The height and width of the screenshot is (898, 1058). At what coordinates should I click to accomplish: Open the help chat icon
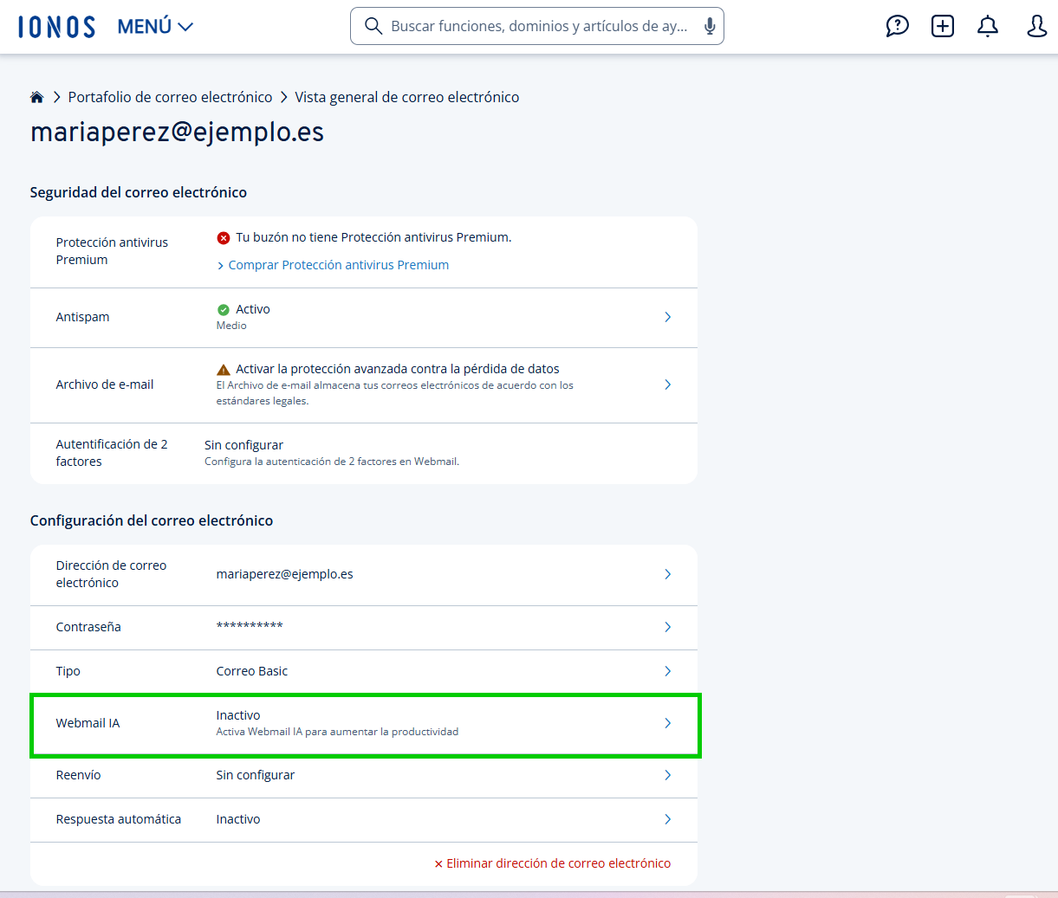coord(897,26)
